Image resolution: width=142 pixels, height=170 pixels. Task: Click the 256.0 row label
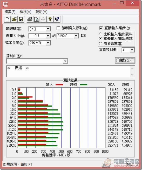pos(12,125)
